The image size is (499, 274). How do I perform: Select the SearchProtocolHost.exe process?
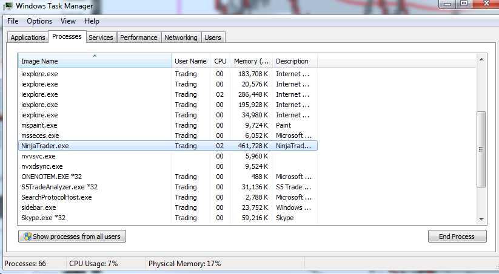tap(168, 197)
